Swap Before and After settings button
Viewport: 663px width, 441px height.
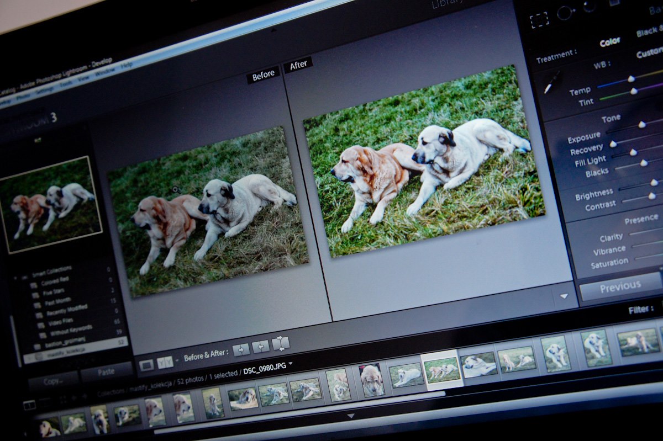281,343
